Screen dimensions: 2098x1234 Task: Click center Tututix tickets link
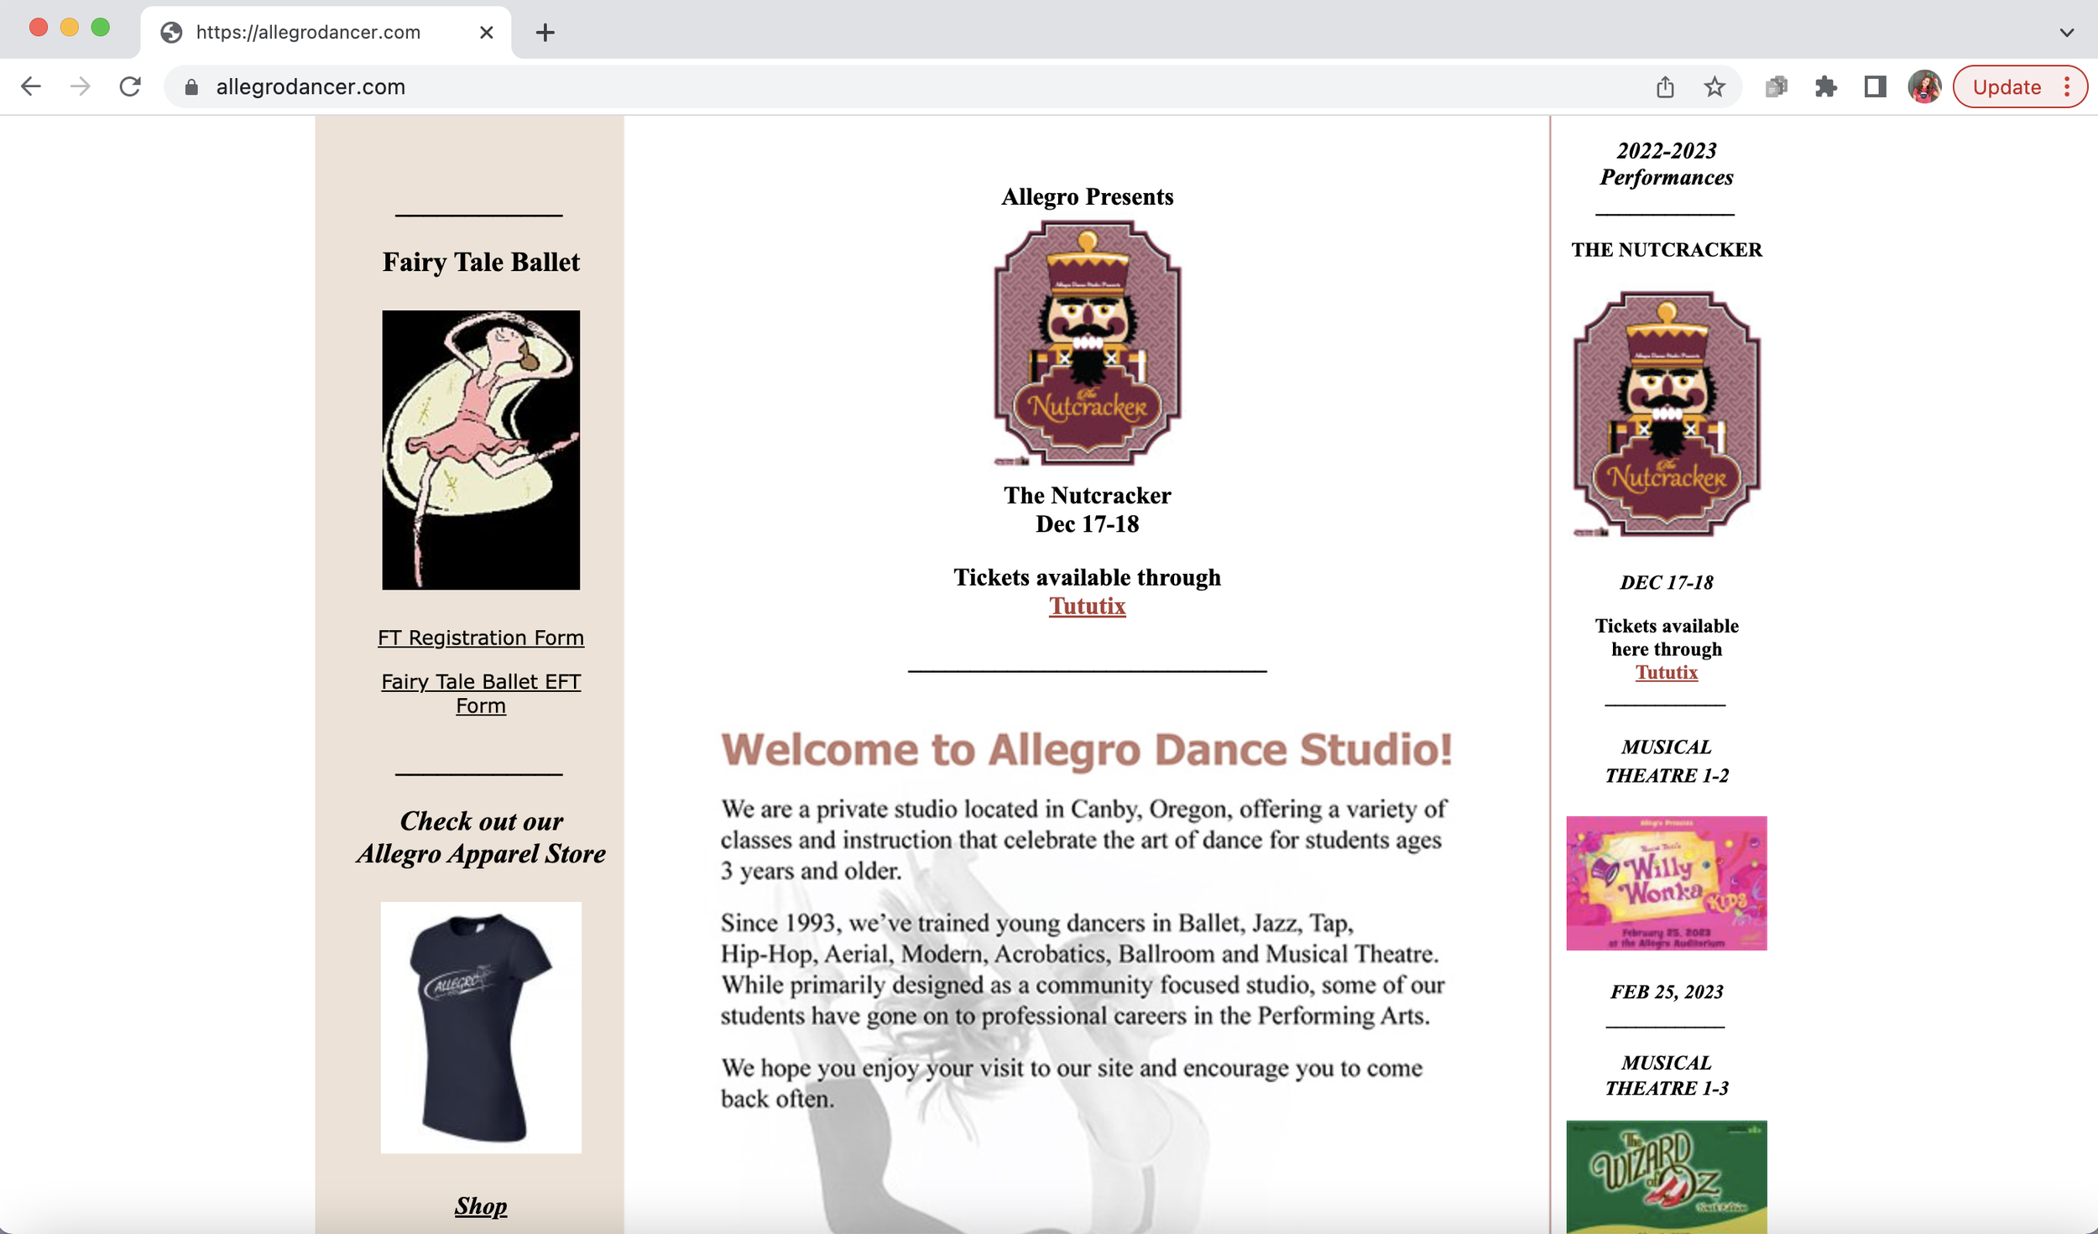click(x=1087, y=606)
